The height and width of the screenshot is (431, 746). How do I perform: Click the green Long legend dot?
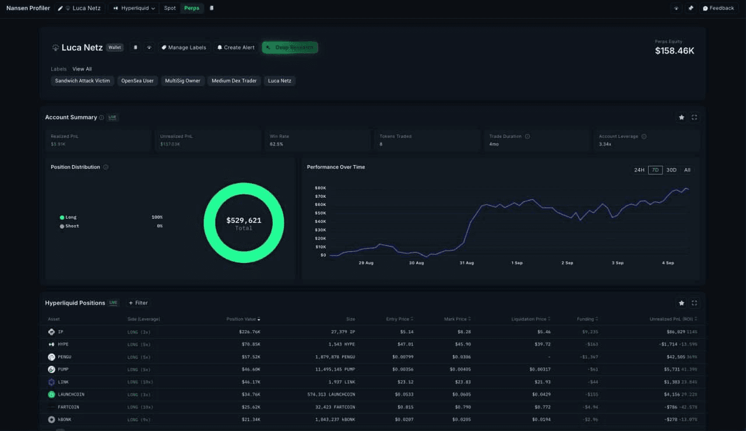(62, 218)
